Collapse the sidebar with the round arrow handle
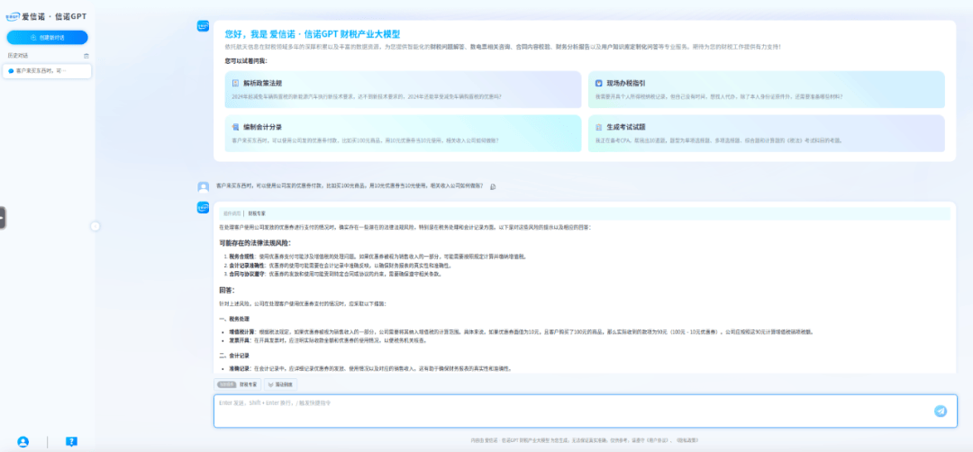This screenshot has width=973, height=452. point(95,226)
